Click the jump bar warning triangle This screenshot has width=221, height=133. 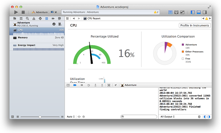[x=206, y=18]
